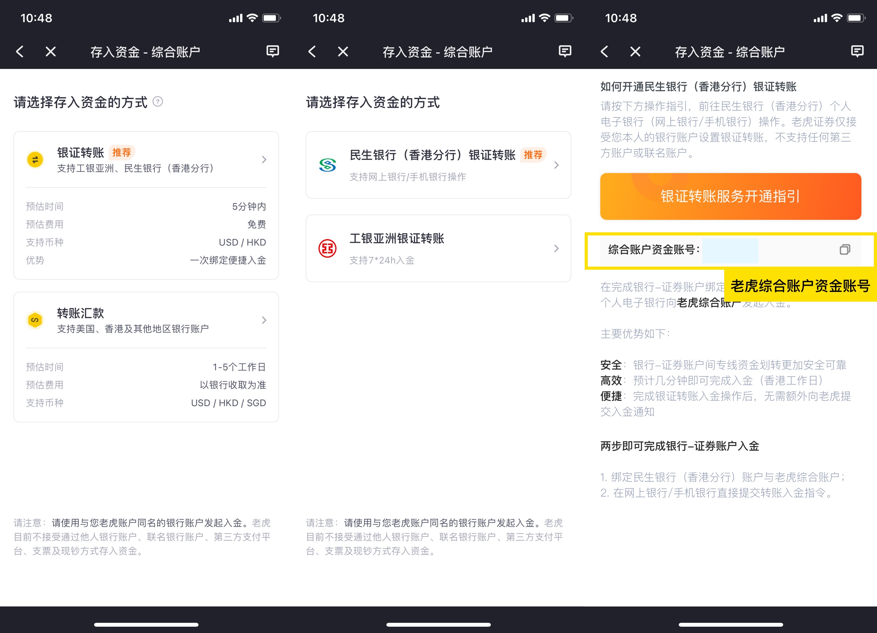Tap the 5分钟内 estimated time value
Screen dimensions: 877x633
249,207
